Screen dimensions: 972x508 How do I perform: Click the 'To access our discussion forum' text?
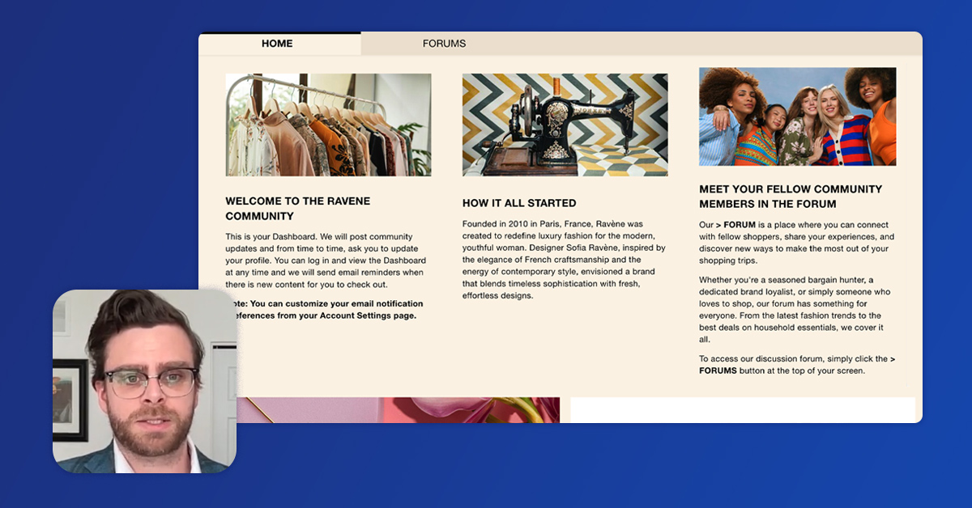(797, 365)
